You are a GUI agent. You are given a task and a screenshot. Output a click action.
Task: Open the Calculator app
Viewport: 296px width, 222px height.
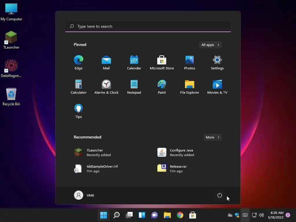(79, 87)
